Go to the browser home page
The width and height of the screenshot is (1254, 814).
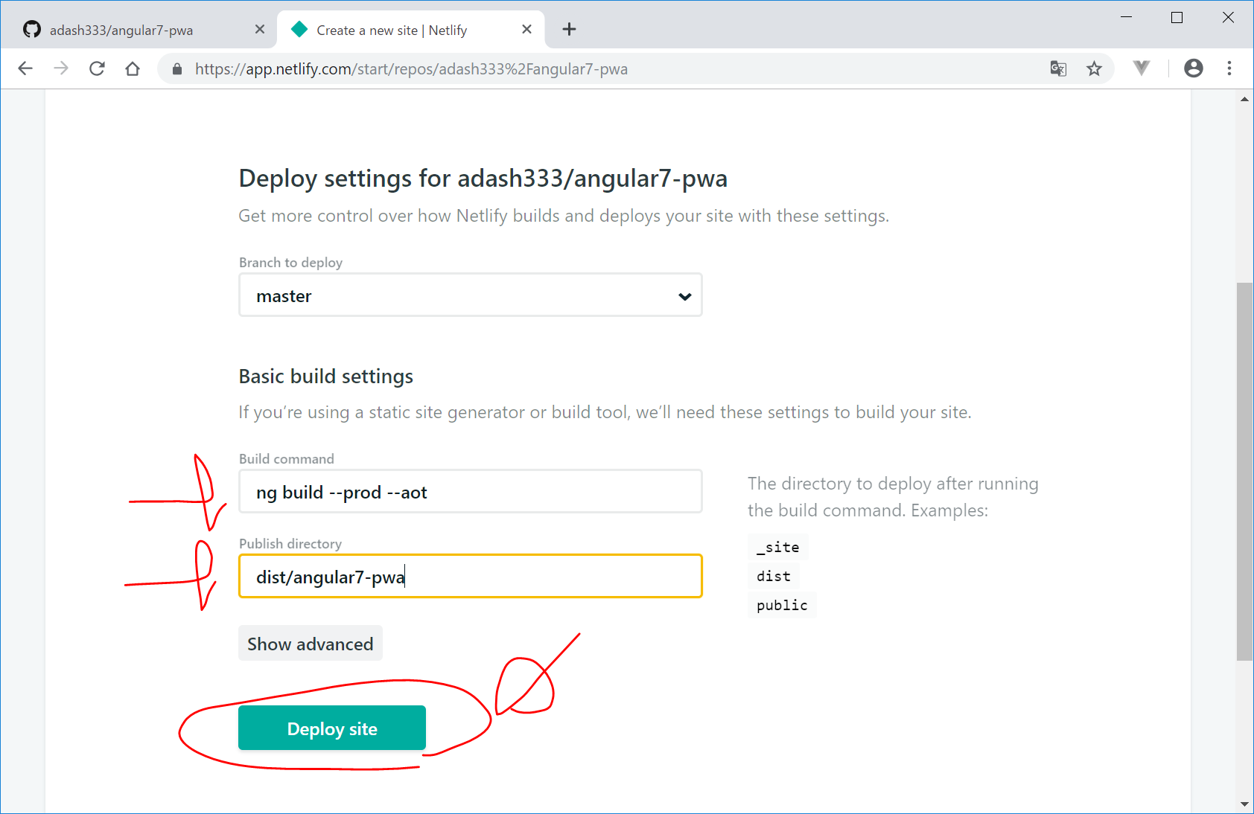pyautogui.click(x=133, y=68)
